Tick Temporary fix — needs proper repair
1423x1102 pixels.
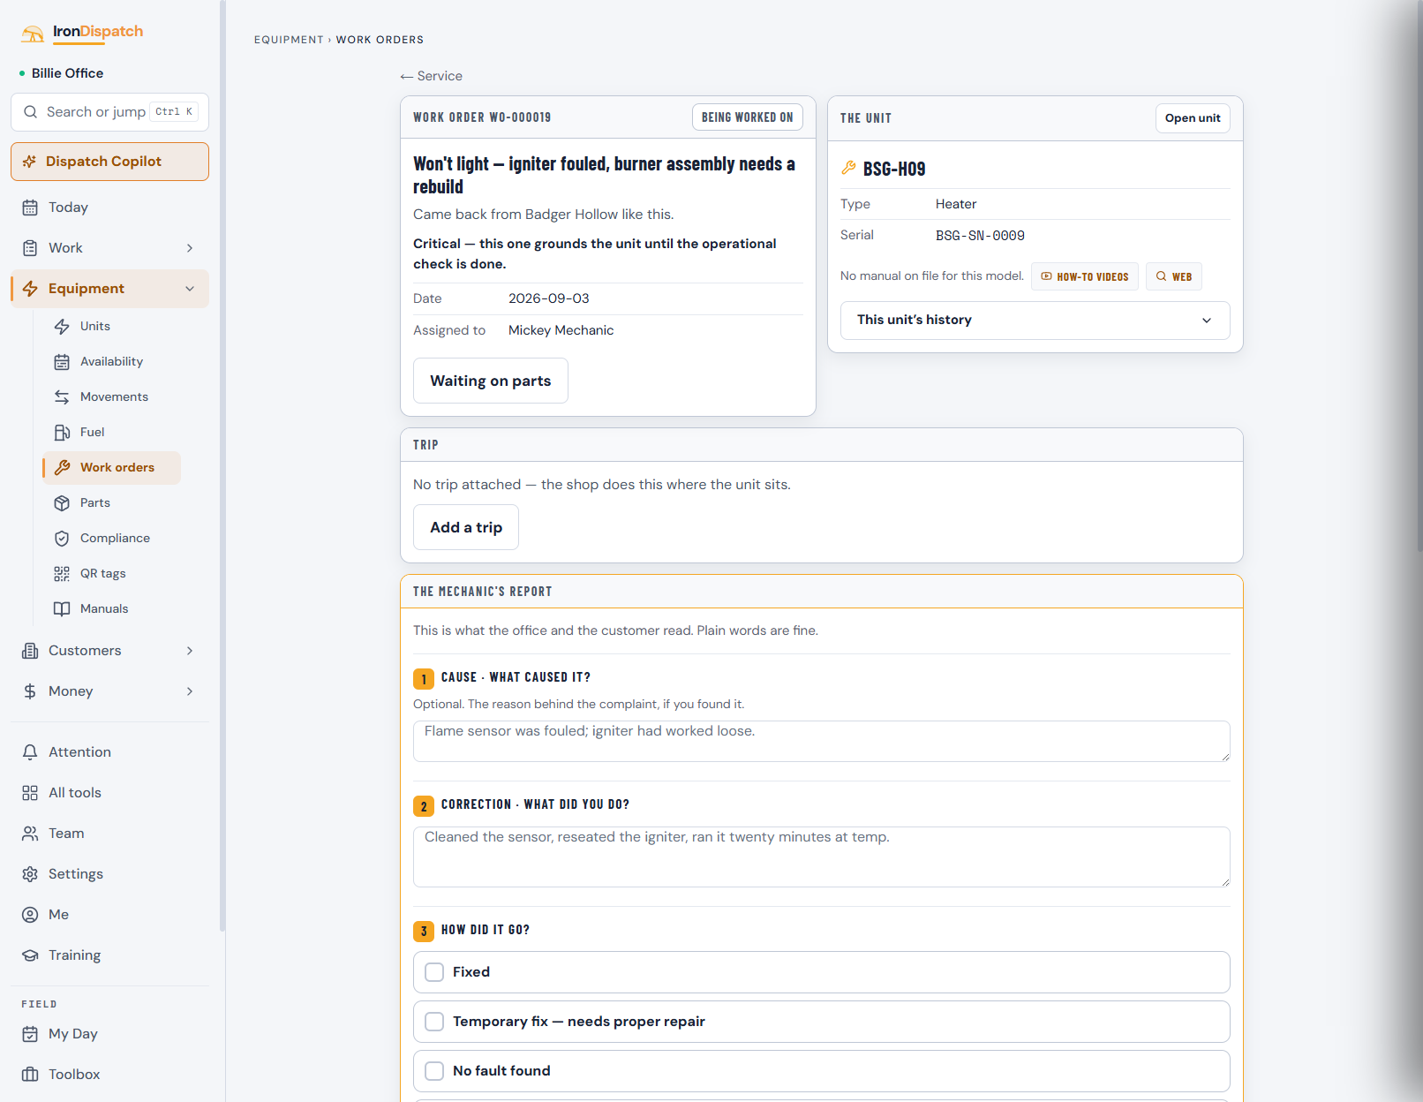434,1022
